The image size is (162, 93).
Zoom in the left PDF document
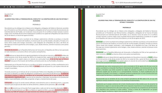point(32,7)
